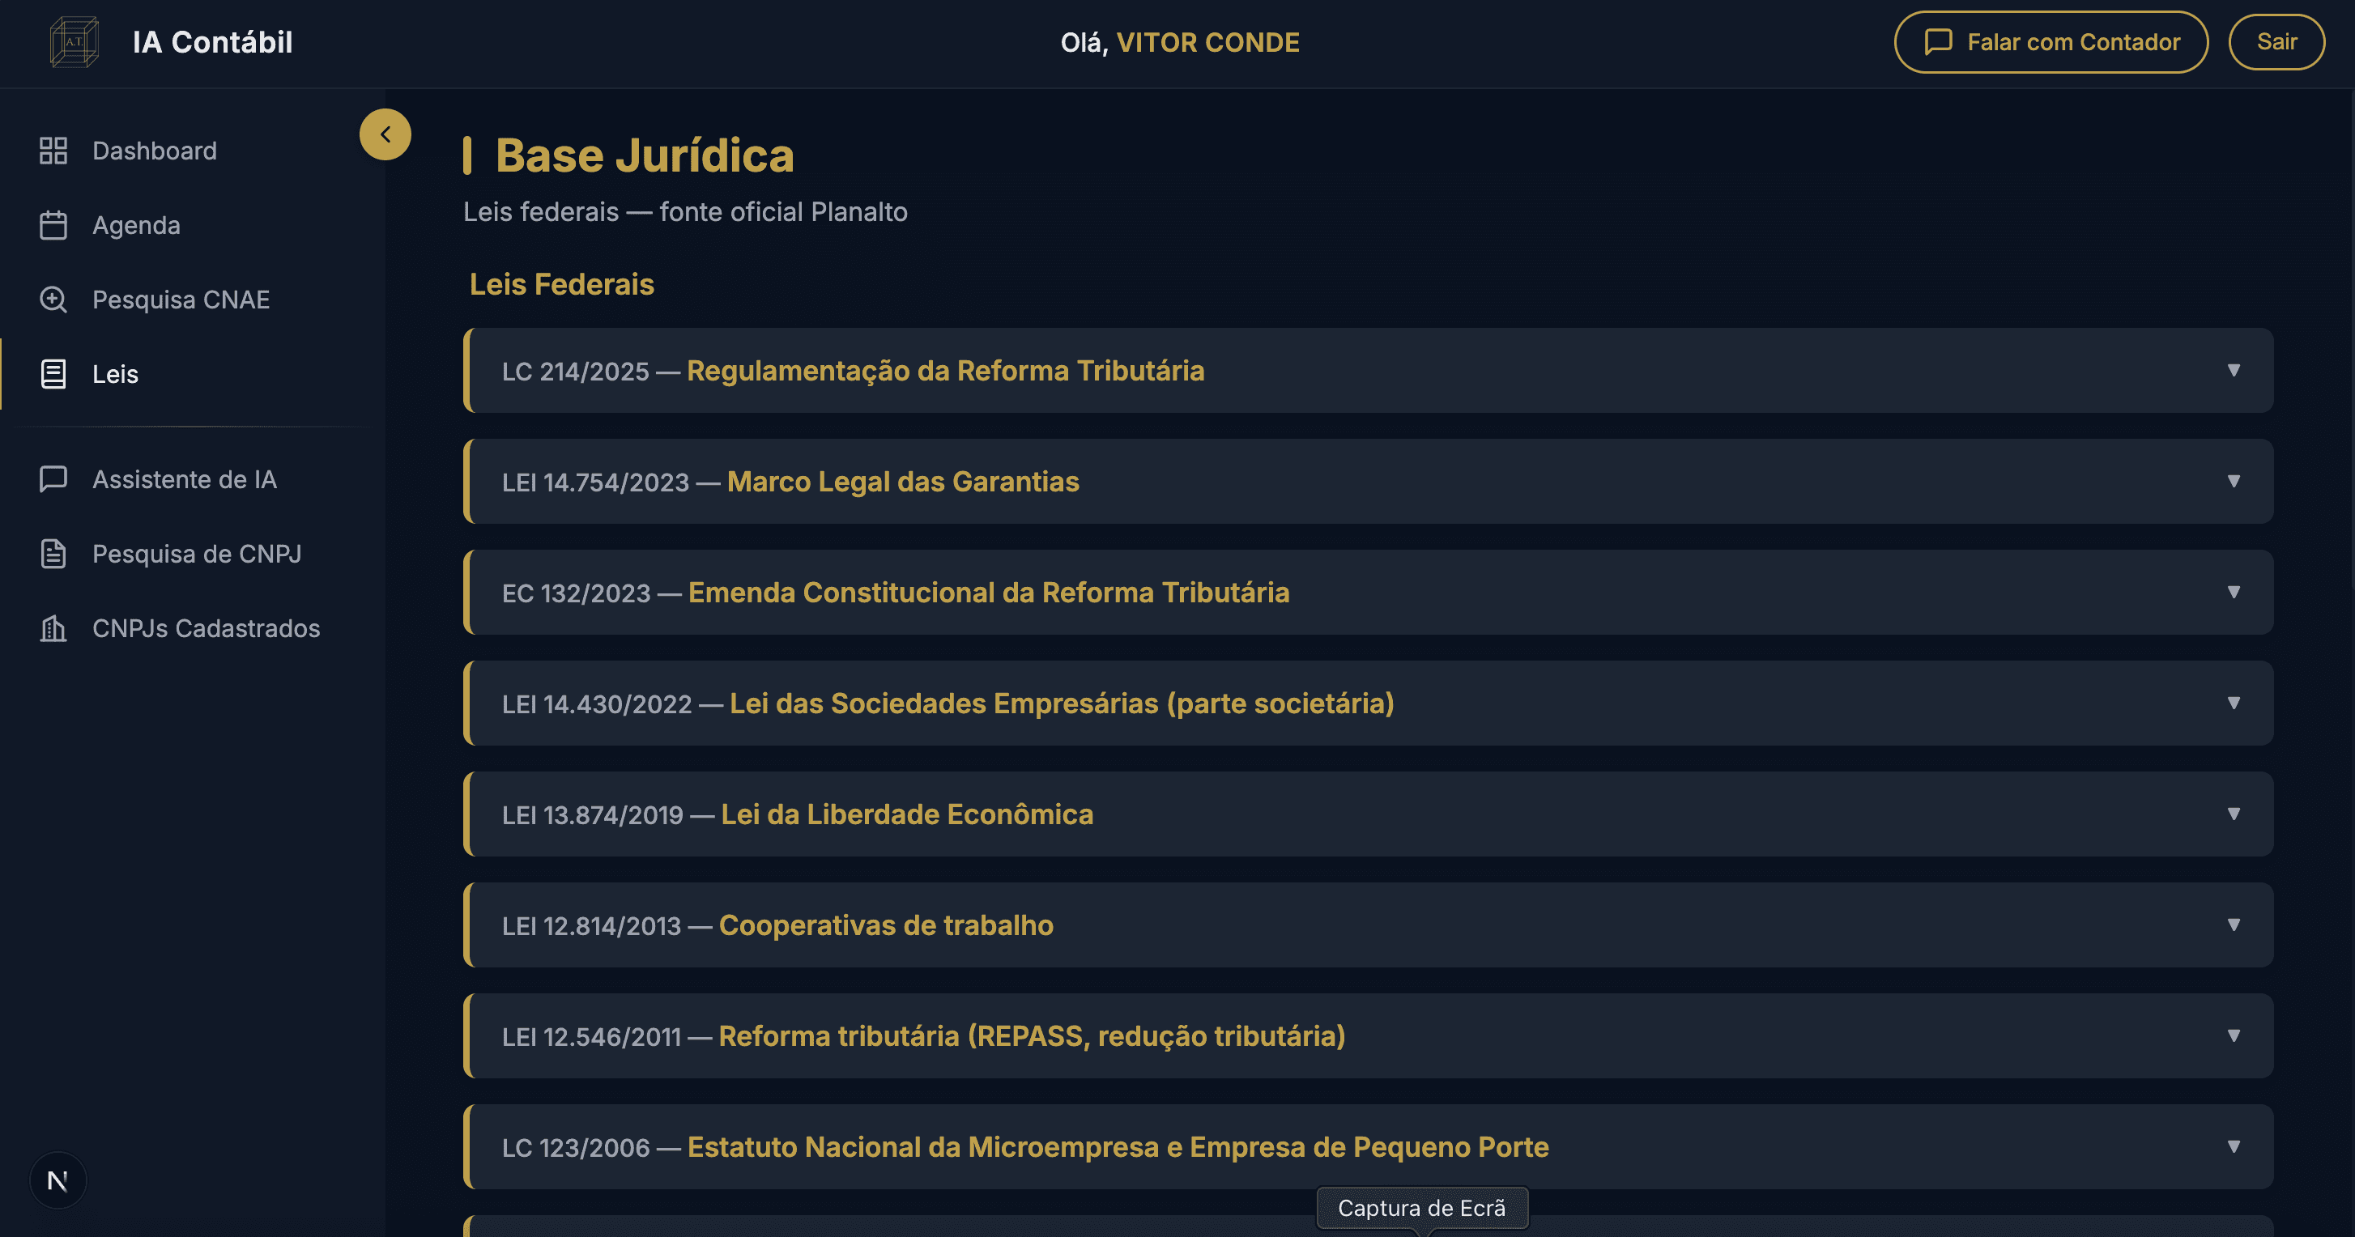Open the Dashboard section
This screenshot has height=1237, width=2355.
click(154, 150)
